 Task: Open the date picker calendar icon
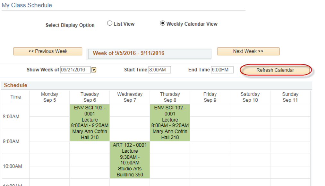[x=94, y=70]
